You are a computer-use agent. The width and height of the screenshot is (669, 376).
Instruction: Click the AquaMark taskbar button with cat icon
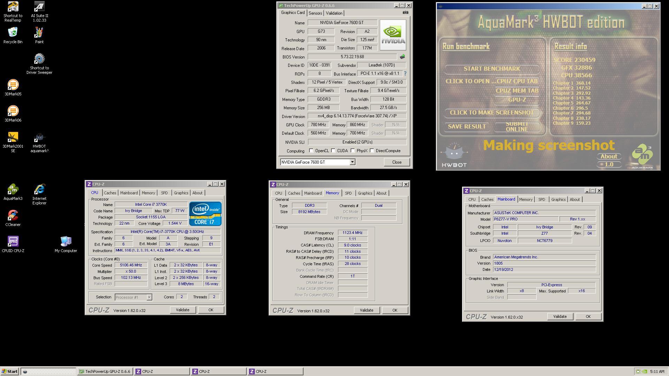pos(48,371)
